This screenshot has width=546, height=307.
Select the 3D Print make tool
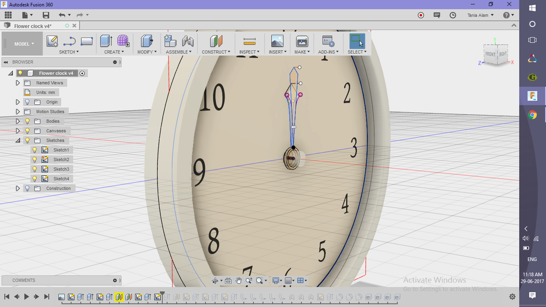click(302, 41)
